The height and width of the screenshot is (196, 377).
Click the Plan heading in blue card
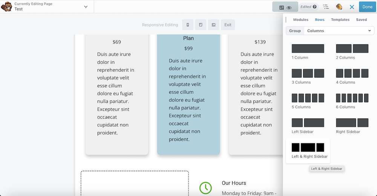(188, 38)
